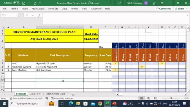This screenshot has height=107, width=190.
Task: Open the View ribbon tab
Action: (84, 9)
